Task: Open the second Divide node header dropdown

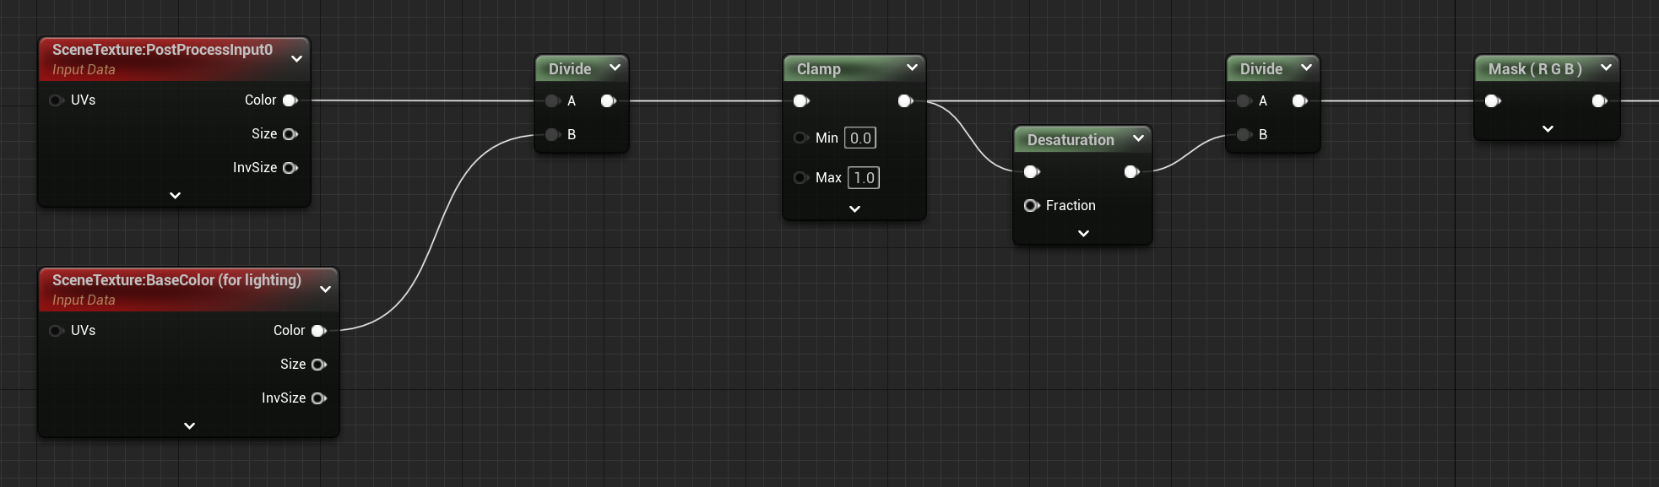Action: pyautogui.click(x=1306, y=68)
